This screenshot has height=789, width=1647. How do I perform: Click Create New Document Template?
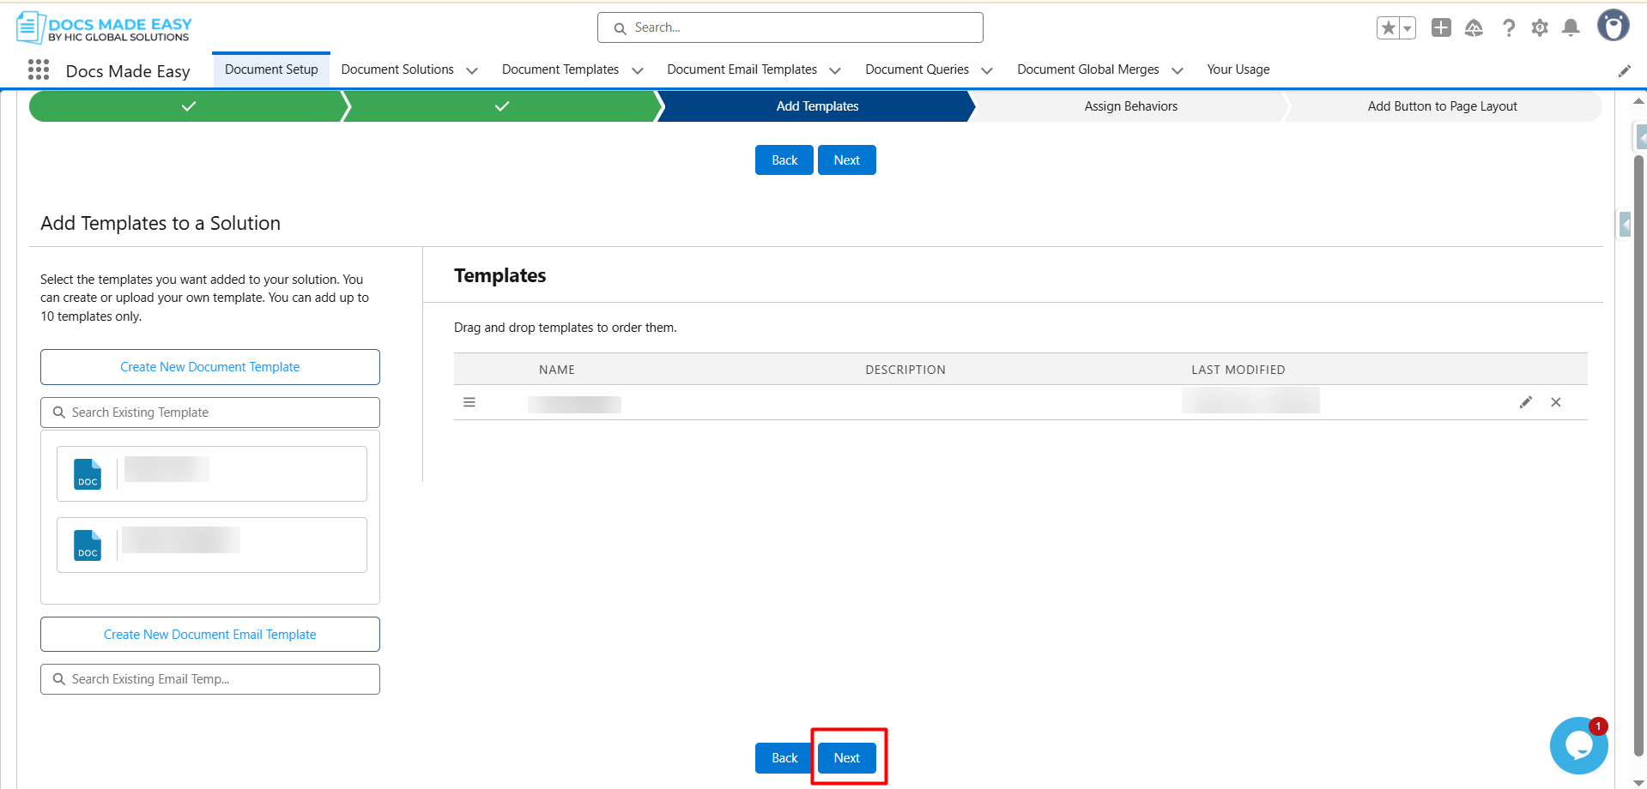pos(210,367)
